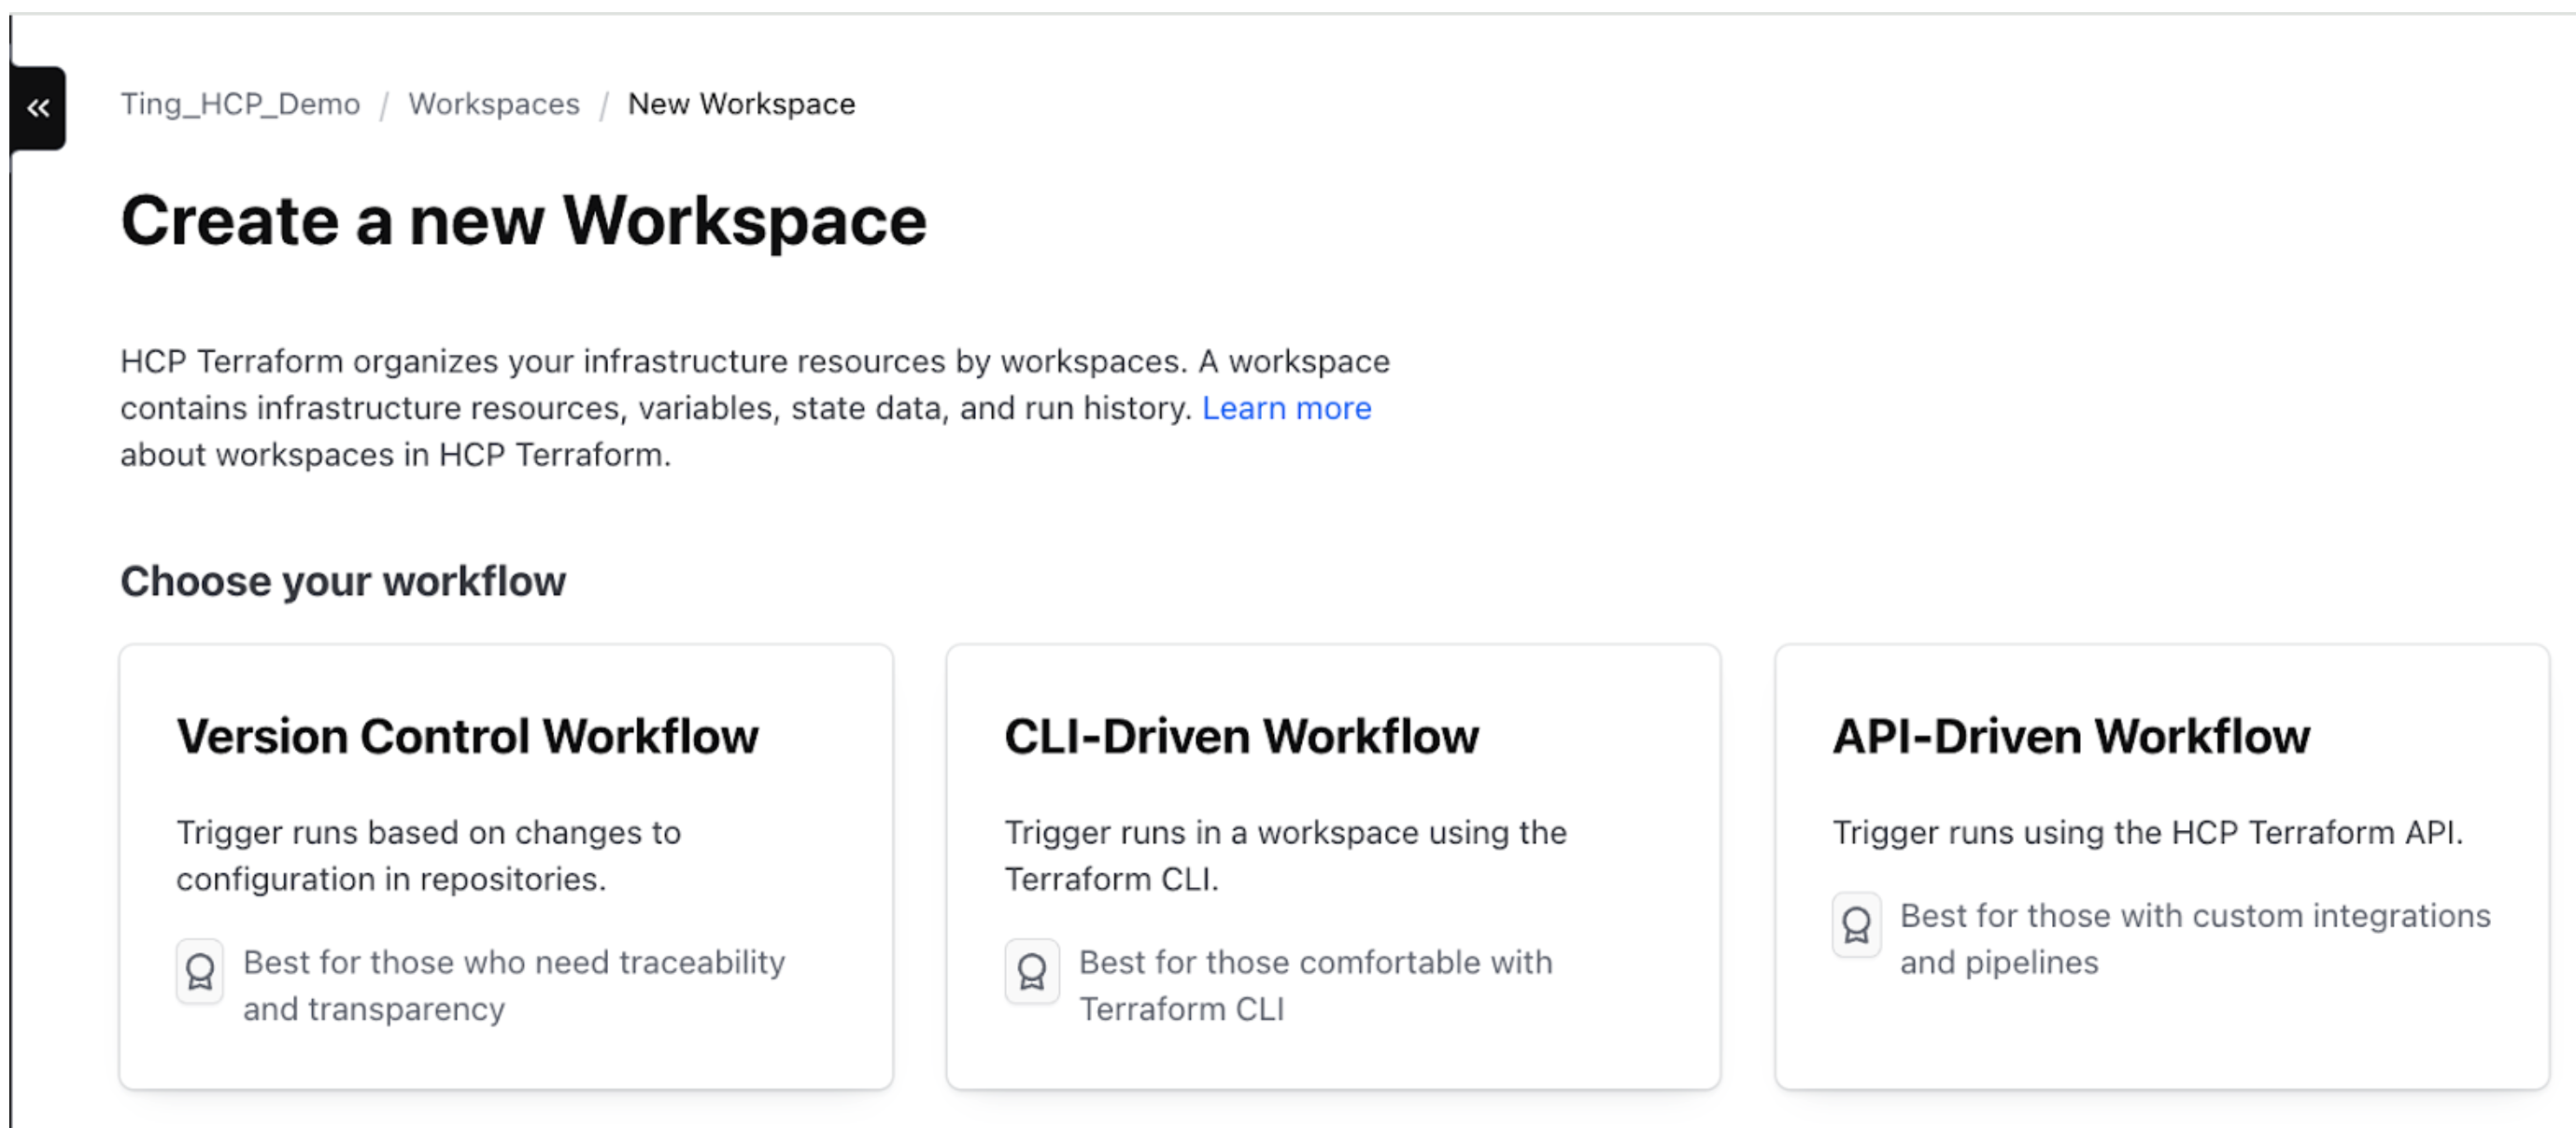
Task: Click 'Best for those with custom integrations' text
Action: (x=2194, y=916)
